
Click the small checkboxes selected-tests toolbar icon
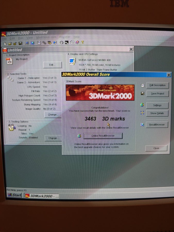[44, 43]
